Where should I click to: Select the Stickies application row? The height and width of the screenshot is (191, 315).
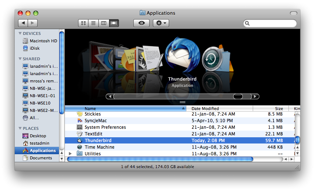pos(179,114)
